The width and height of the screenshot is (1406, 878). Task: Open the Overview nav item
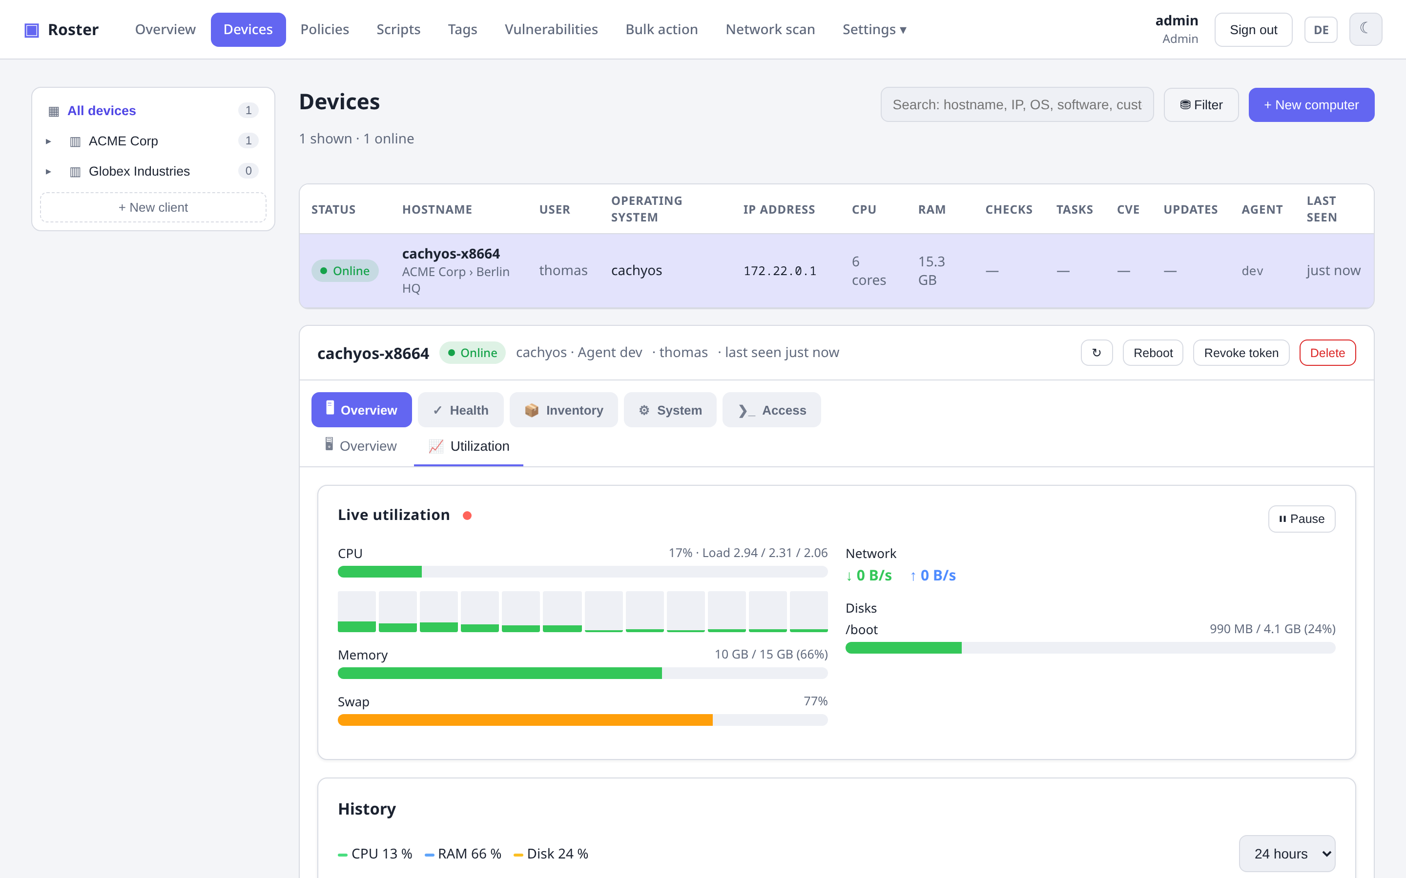(x=165, y=30)
